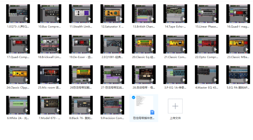Select the 14.Tape Echo video thumbnail
Viewport: 253px width, 140px height.
pos(176,13)
